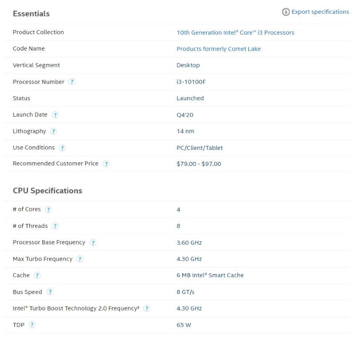Click the Bus Speed question mark icon
The image size is (355, 337).
tap(50, 292)
